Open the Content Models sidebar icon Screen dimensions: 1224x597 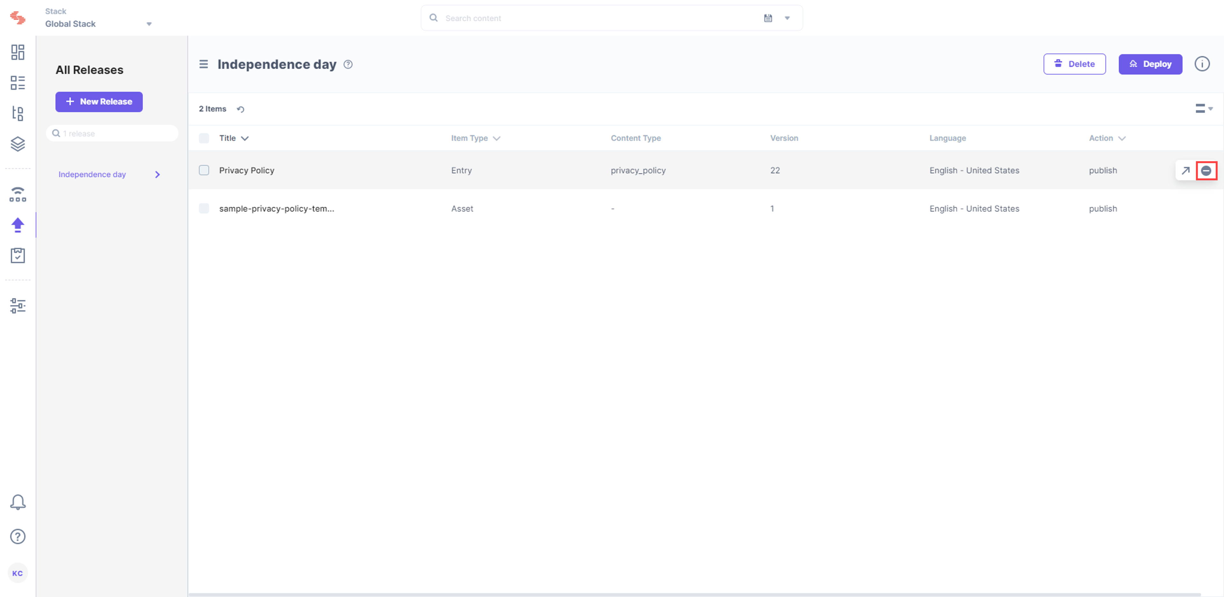[x=18, y=113]
